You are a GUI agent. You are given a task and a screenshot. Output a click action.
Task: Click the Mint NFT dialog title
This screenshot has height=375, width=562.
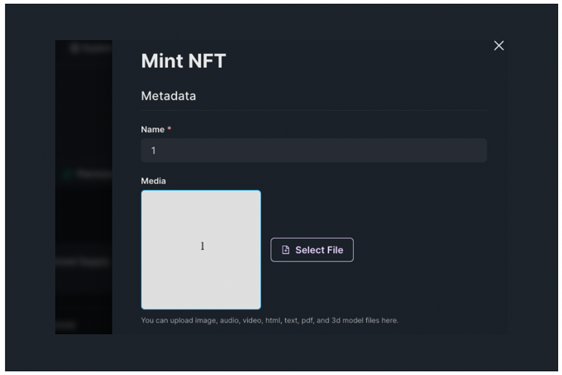click(183, 61)
